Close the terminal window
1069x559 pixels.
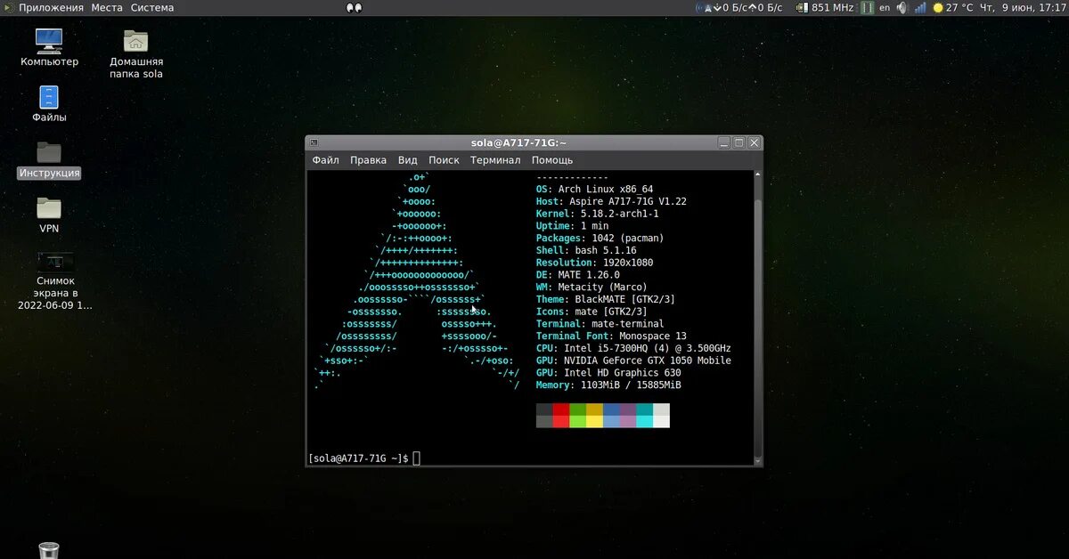pos(754,142)
